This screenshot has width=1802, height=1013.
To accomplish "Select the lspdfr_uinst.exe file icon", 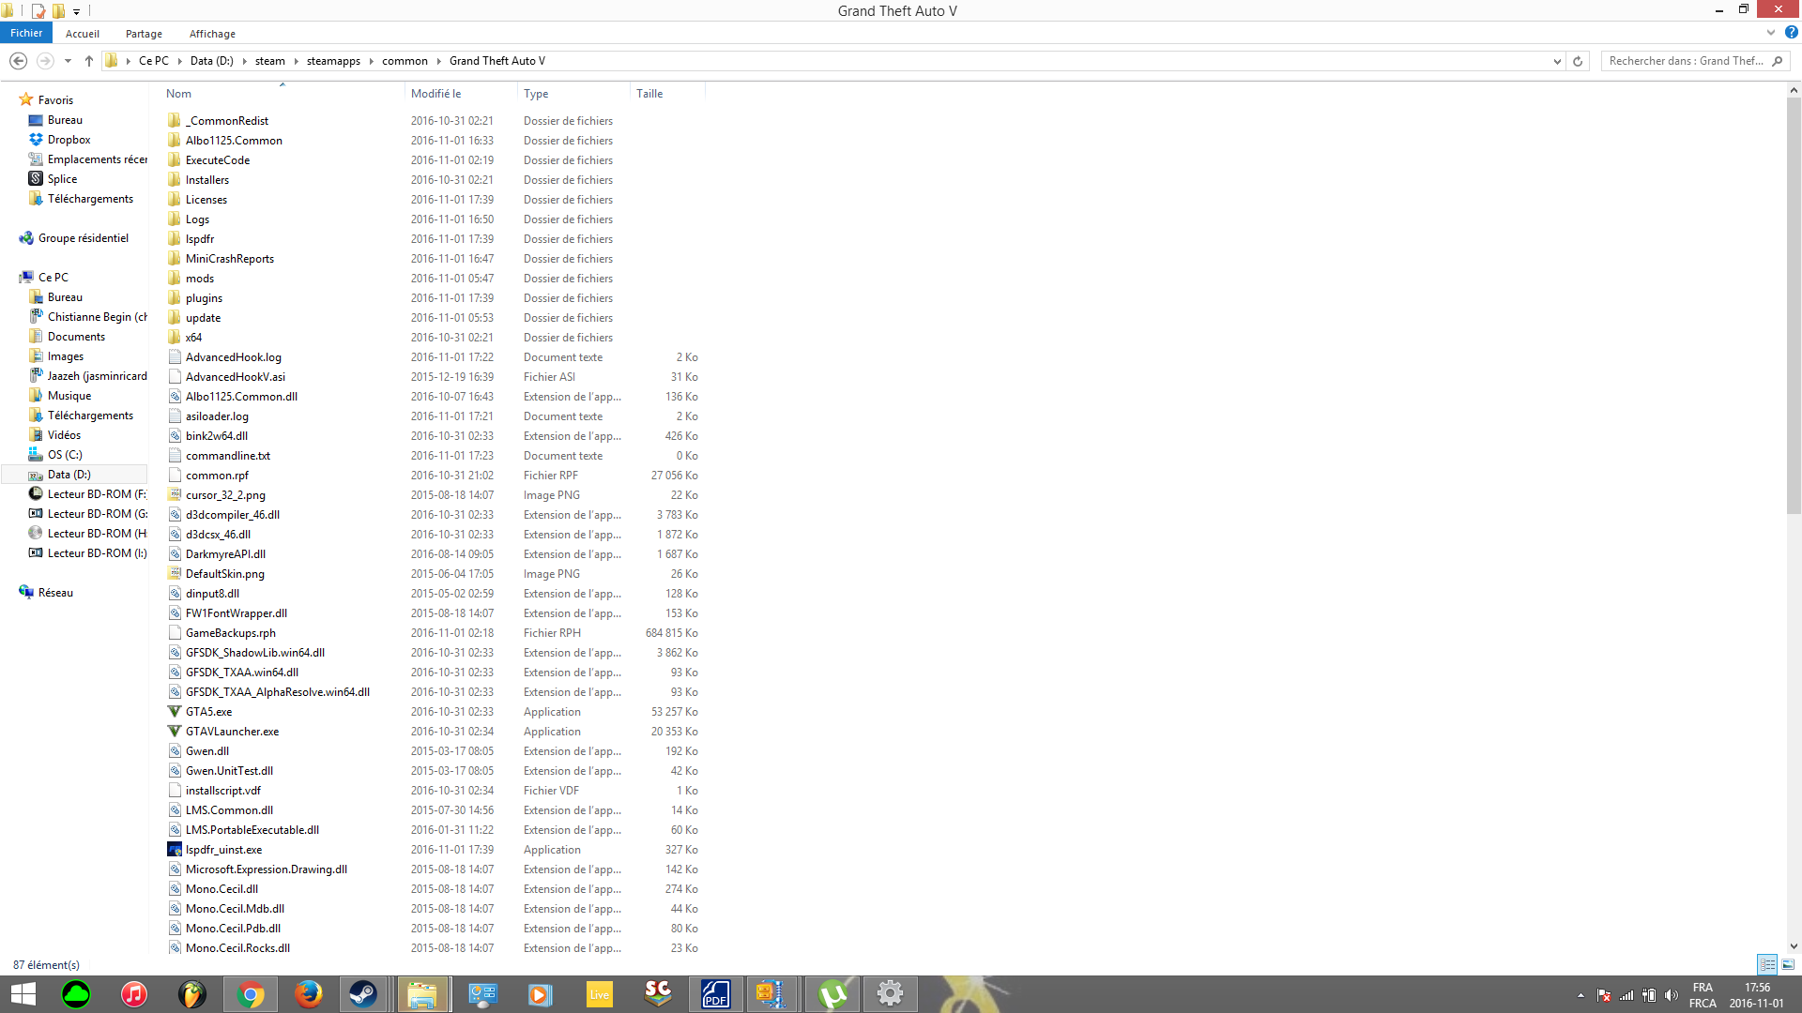I will click(x=175, y=850).
